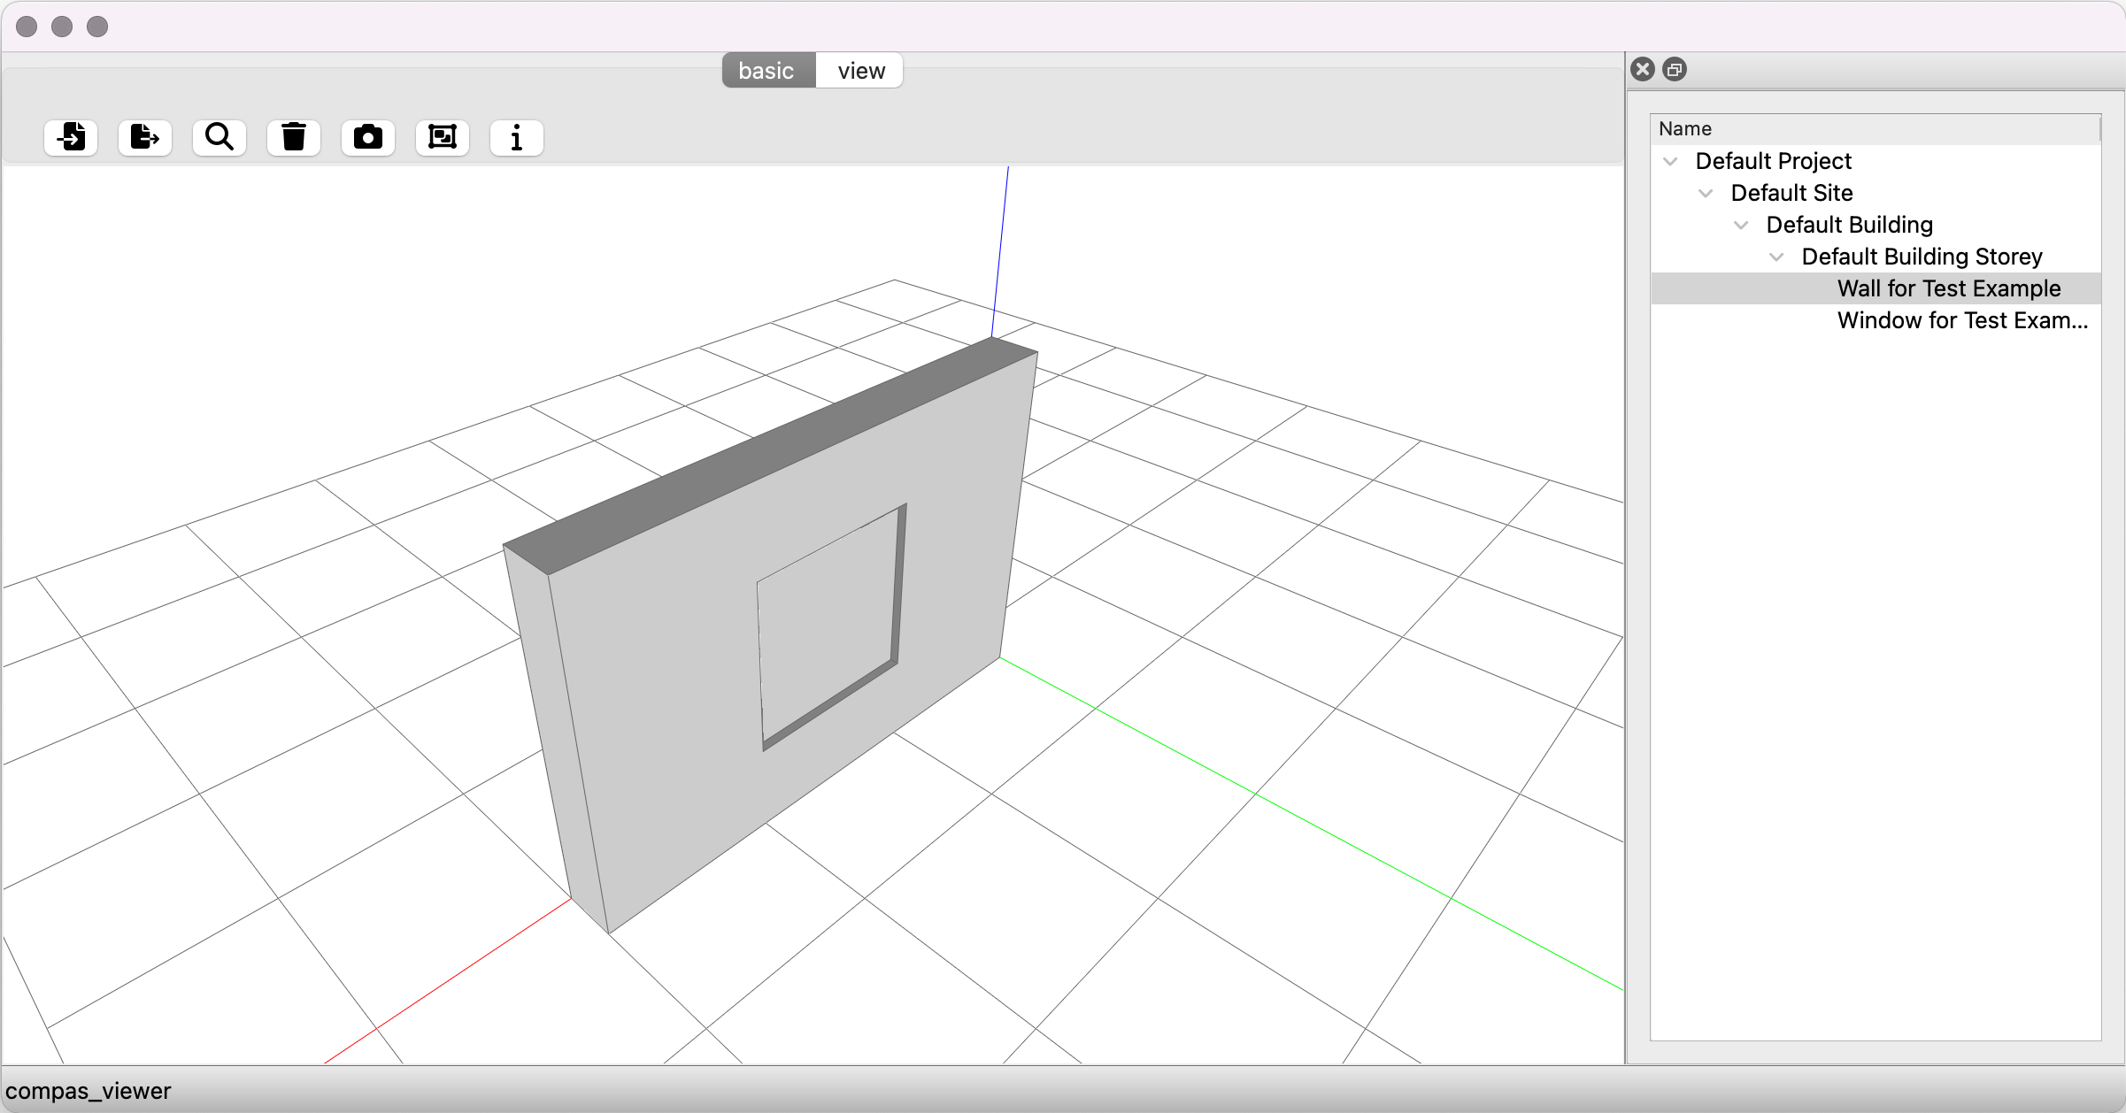The width and height of the screenshot is (2126, 1113).
Task: Close the tree side panel
Action: tap(1643, 69)
